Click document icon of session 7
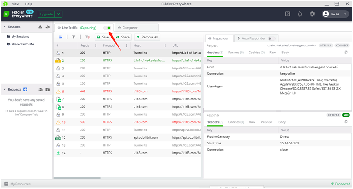Image resolution: width=353 pixels, height=189 pixels. coord(58,99)
